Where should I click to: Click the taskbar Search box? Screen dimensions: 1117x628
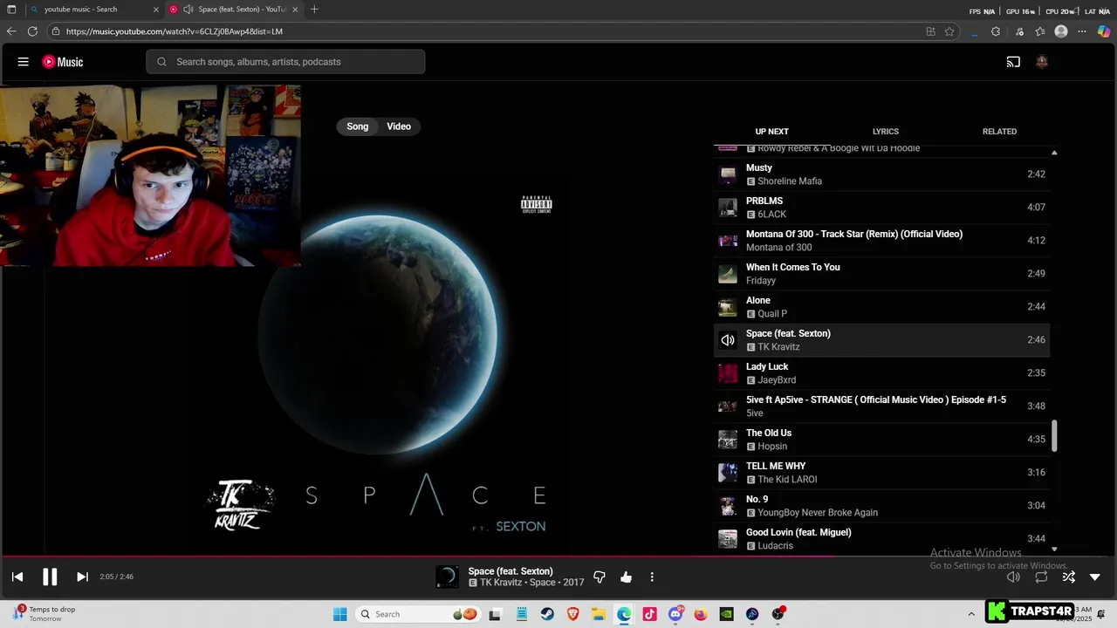pyautogui.click(x=417, y=614)
